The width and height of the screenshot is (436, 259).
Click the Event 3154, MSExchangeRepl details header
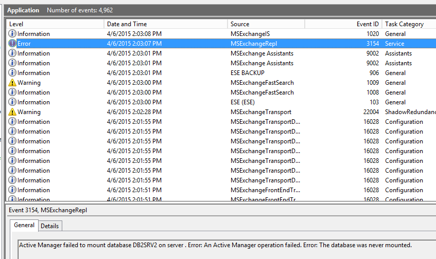click(48, 210)
